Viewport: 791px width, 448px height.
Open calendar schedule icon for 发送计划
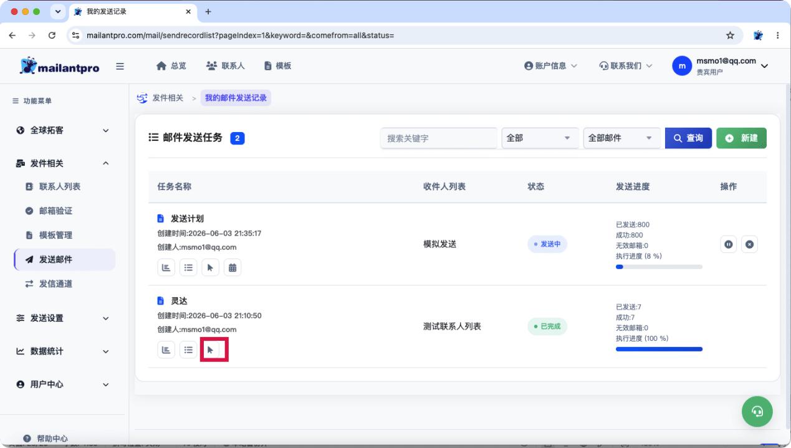pos(233,267)
